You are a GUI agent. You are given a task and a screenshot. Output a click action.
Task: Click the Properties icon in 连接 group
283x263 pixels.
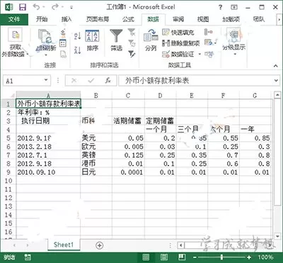coord(63,43)
